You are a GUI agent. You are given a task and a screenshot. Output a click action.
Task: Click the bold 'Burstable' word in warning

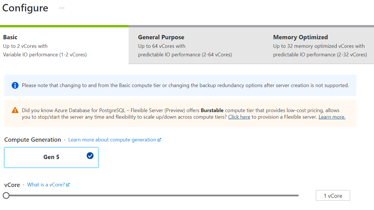coord(212,110)
